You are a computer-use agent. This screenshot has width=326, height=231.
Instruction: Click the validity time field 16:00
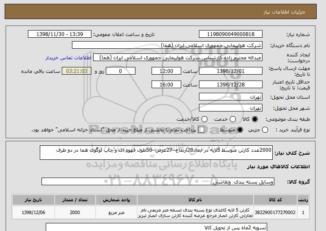(x=166, y=84)
